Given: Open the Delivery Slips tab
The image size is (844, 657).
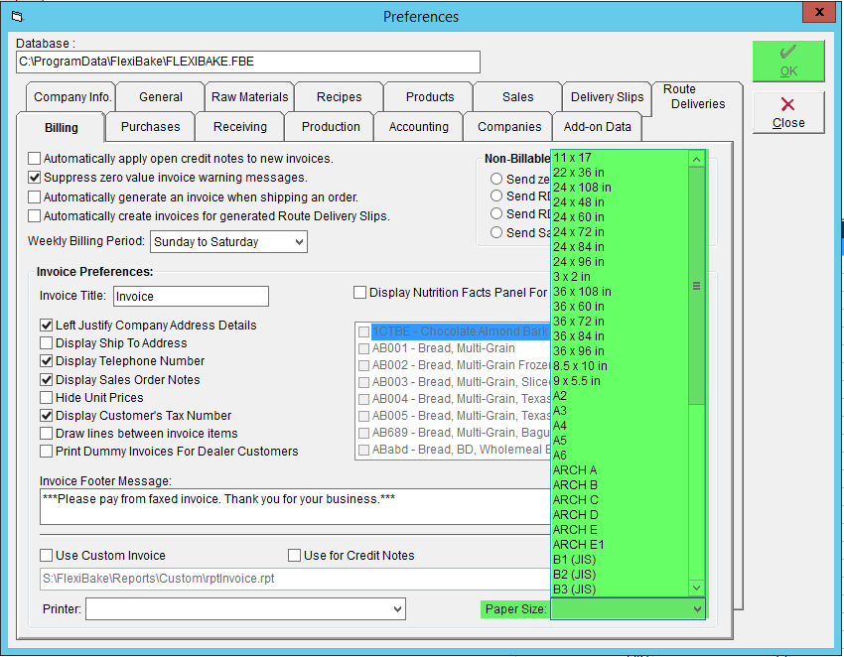Looking at the screenshot, I should 607,97.
